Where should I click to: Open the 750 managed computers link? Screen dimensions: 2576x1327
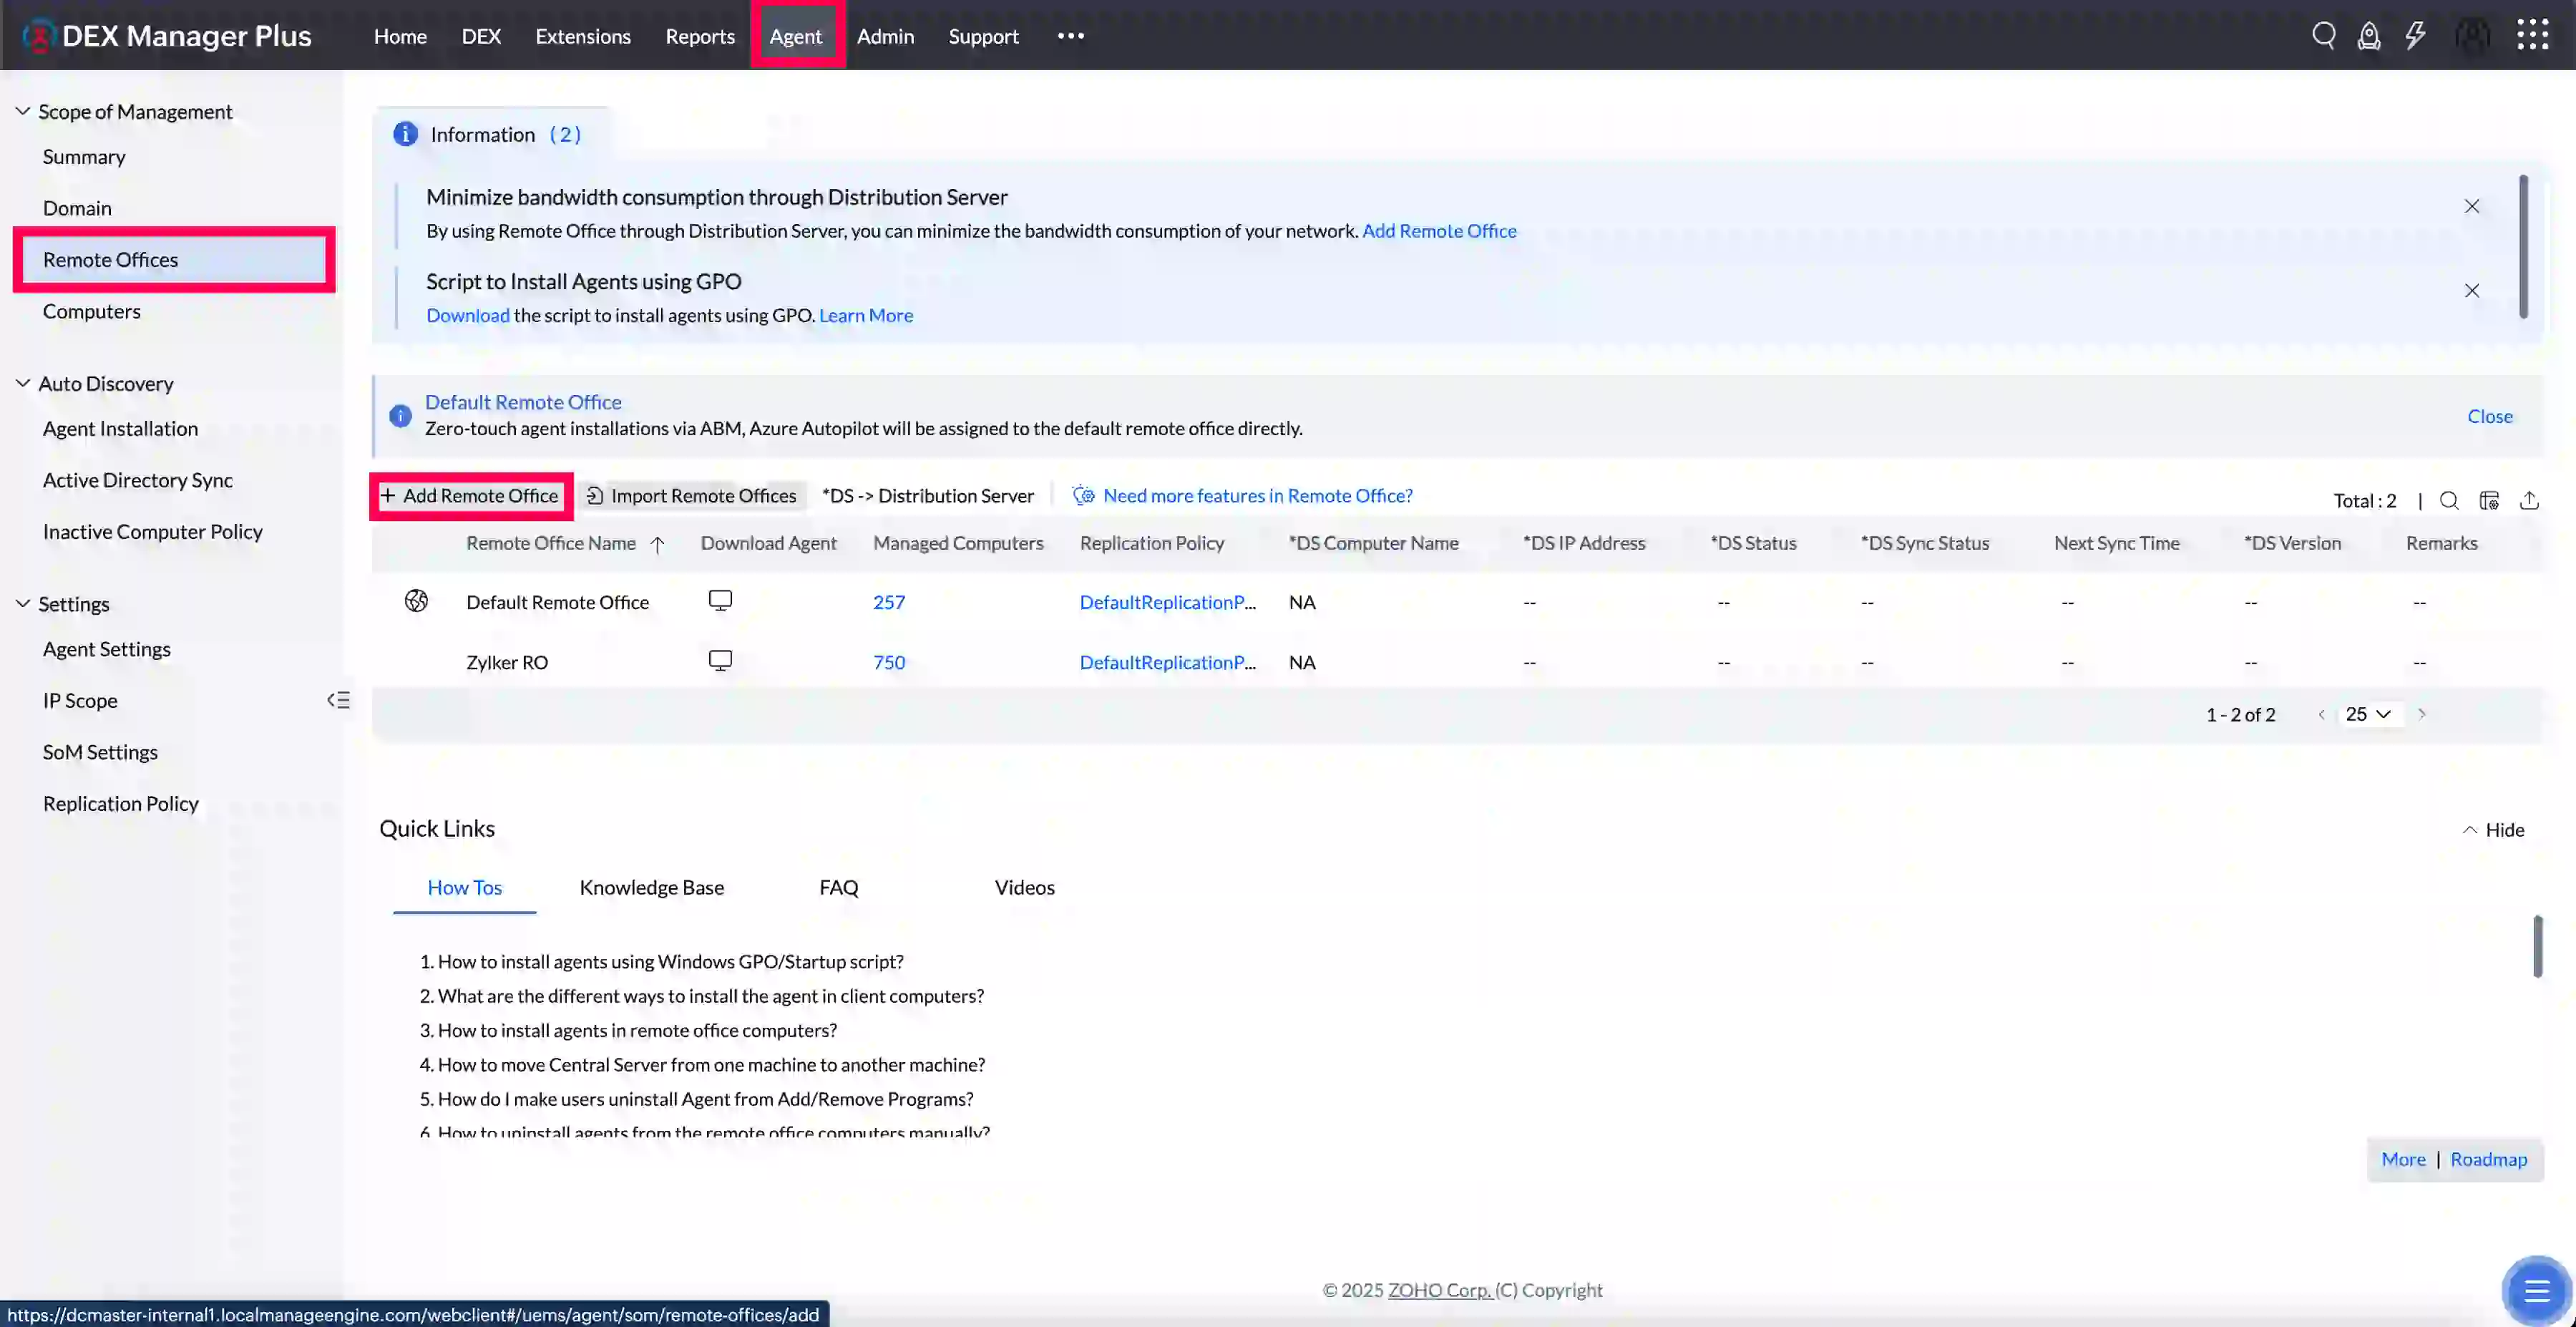click(888, 662)
